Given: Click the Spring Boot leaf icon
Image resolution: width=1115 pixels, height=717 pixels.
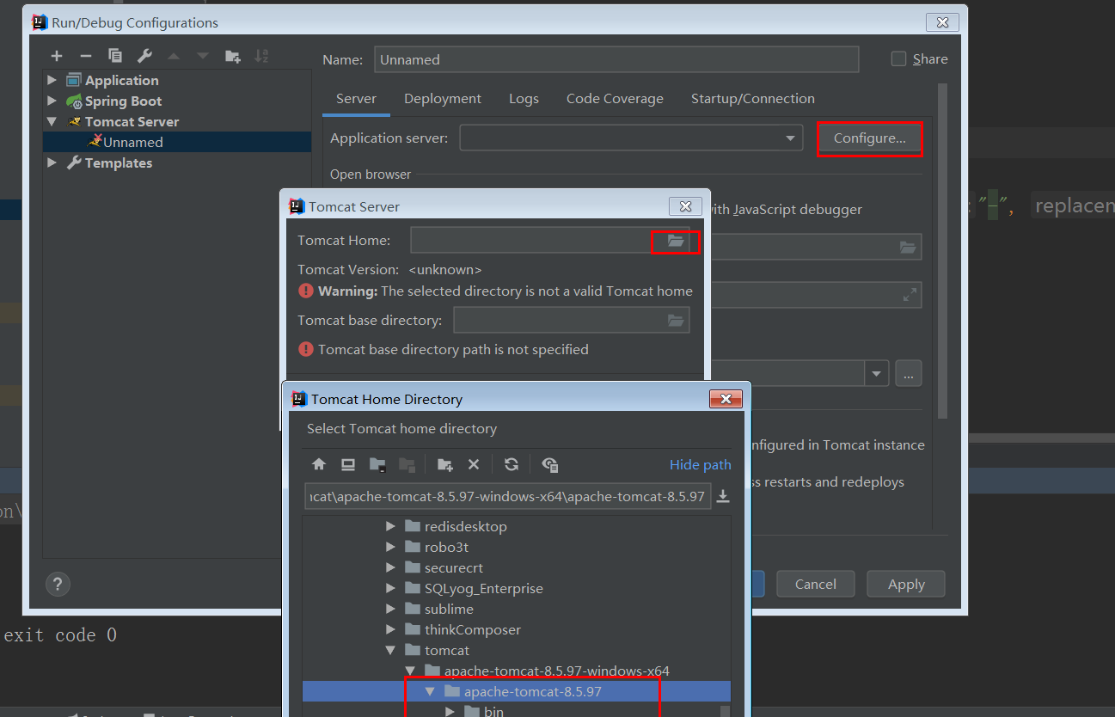Looking at the screenshot, I should (75, 101).
